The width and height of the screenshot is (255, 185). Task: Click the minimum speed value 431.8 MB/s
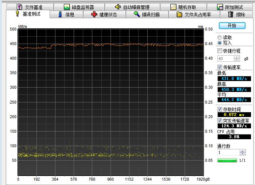tap(234, 79)
